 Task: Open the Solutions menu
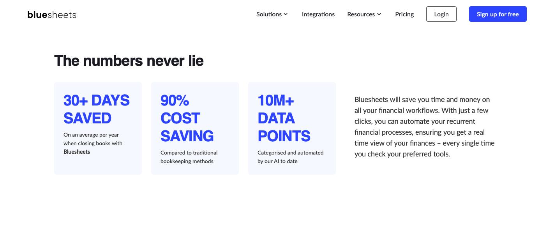[269, 14]
